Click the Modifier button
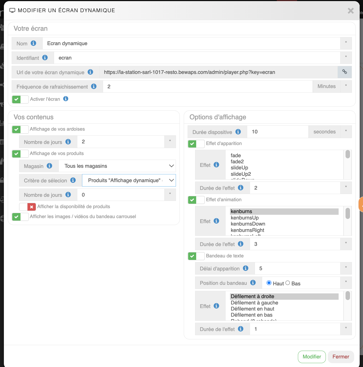This screenshot has width=363, height=367. pos(312,357)
